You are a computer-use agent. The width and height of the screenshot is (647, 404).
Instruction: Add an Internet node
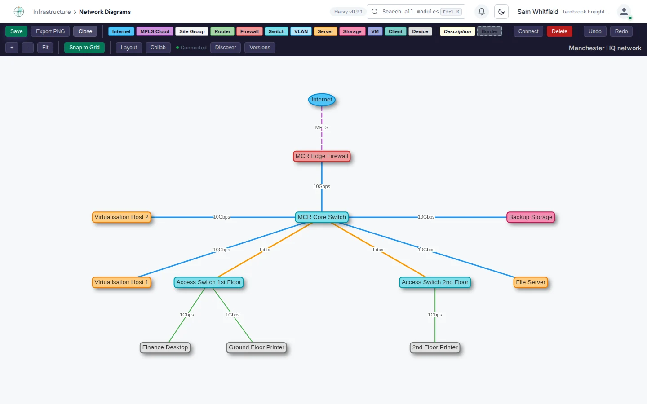point(121,31)
